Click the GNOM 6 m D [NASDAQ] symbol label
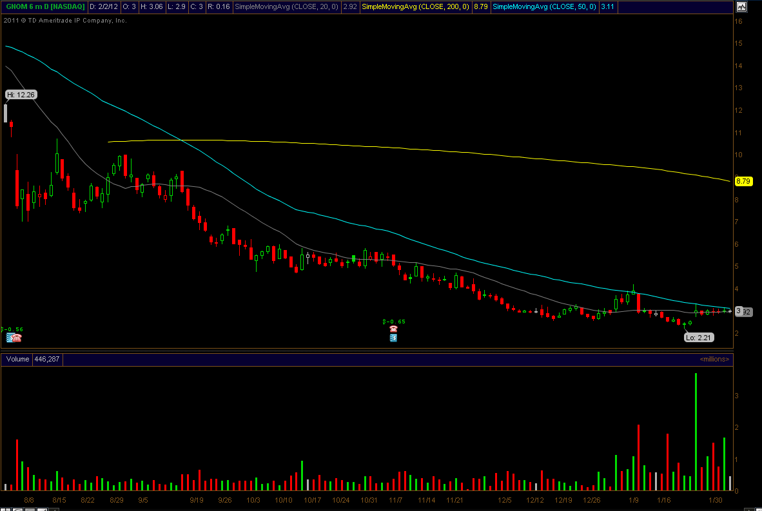This screenshot has height=511, width=762. [43, 6]
